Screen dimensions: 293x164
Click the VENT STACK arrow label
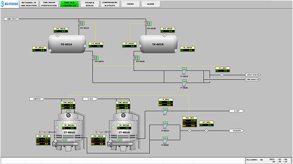pos(253,75)
